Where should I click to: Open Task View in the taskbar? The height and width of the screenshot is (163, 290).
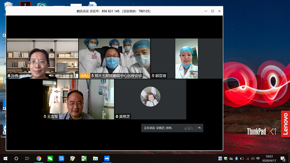point(27,159)
